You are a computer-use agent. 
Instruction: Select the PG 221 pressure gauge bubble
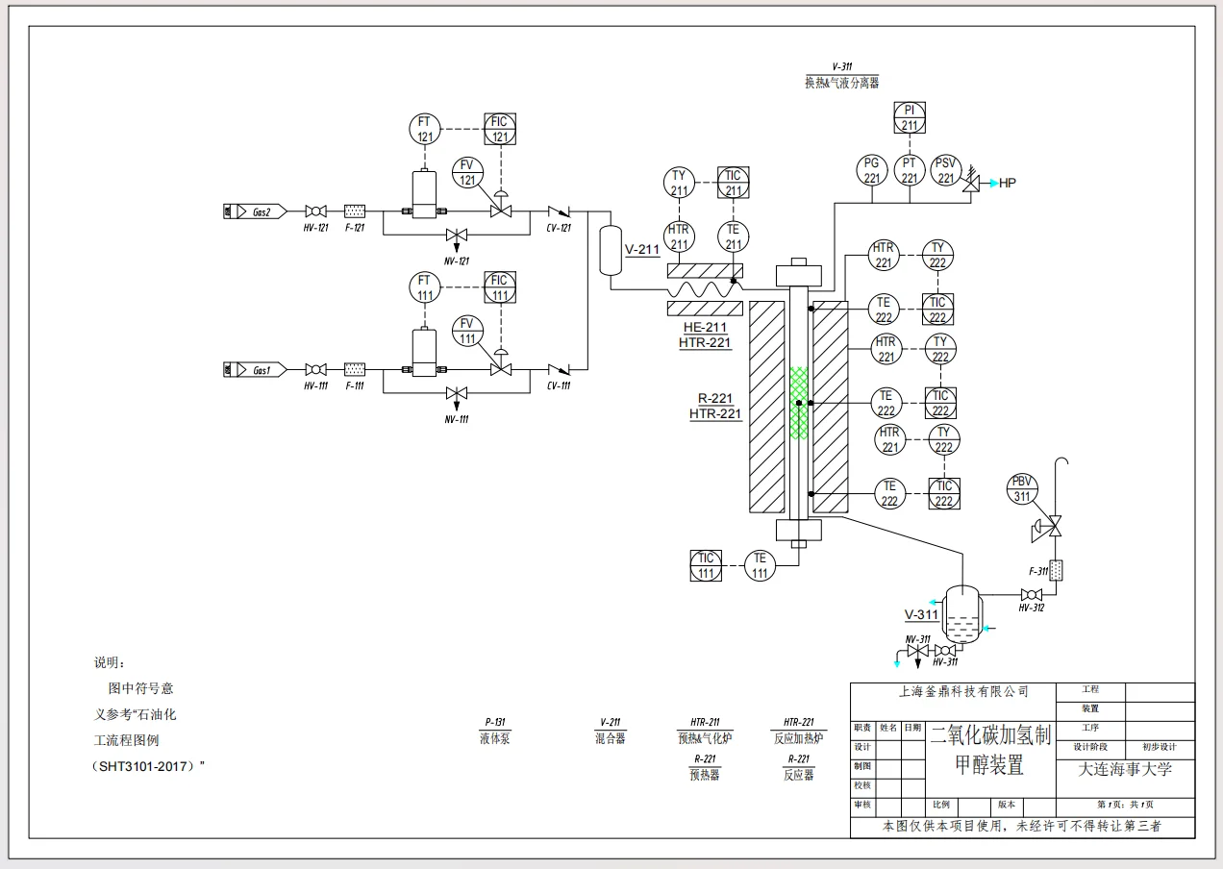[872, 170]
